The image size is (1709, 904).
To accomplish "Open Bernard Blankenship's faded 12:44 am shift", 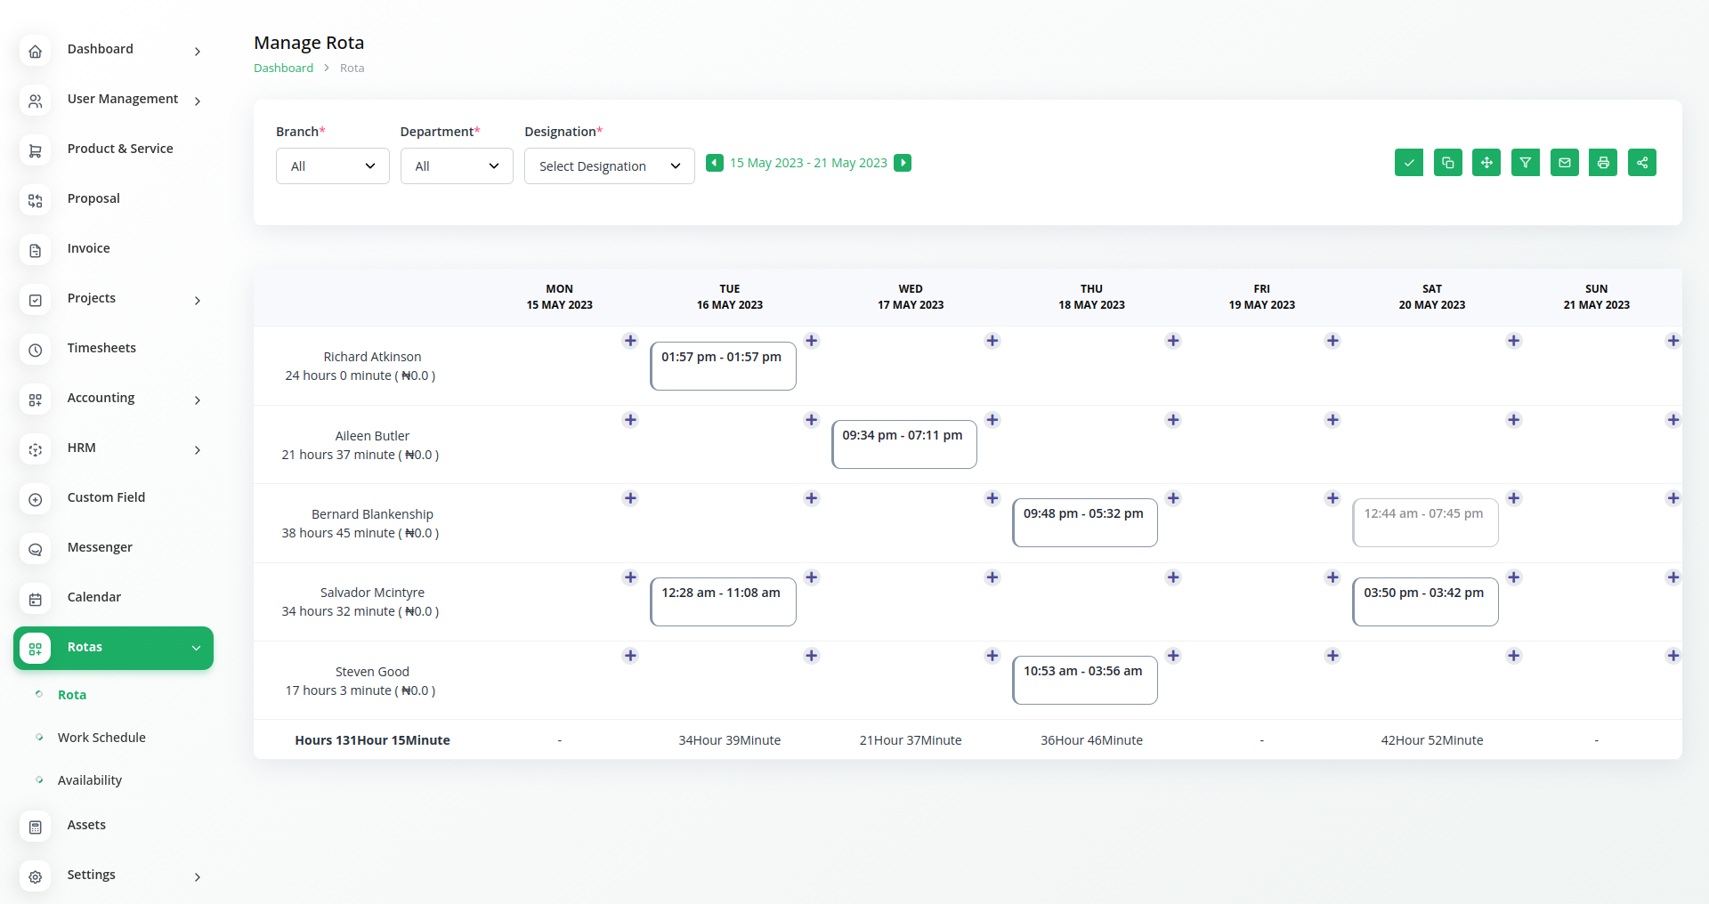I will [x=1424, y=522].
